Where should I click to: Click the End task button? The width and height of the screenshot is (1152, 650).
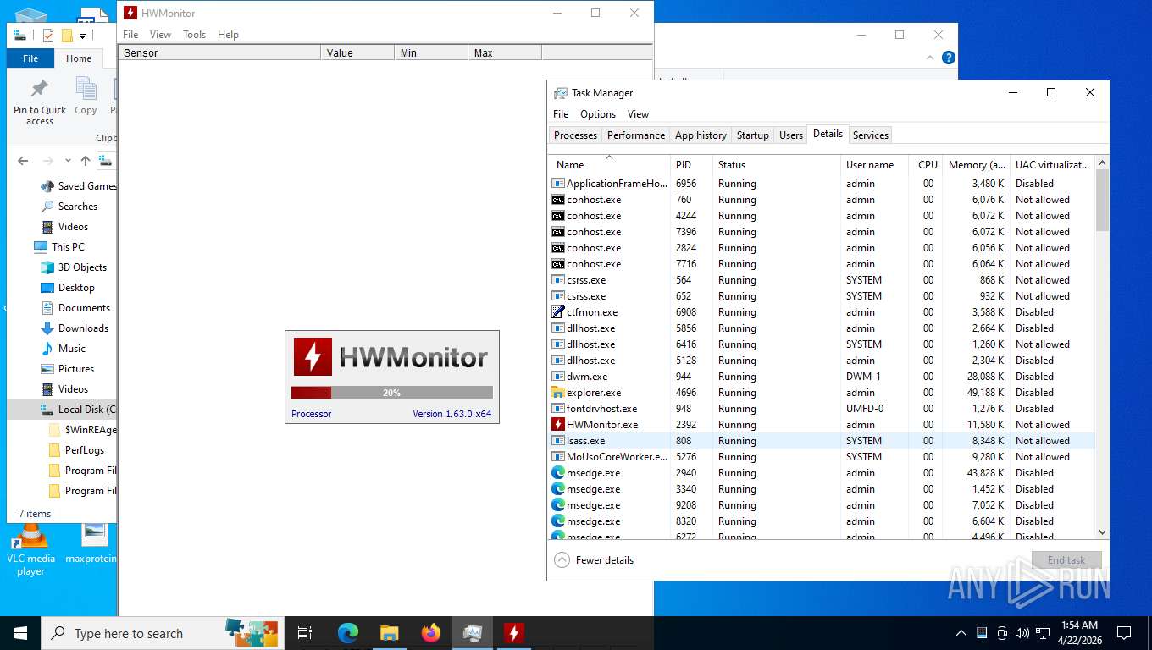(1066, 560)
